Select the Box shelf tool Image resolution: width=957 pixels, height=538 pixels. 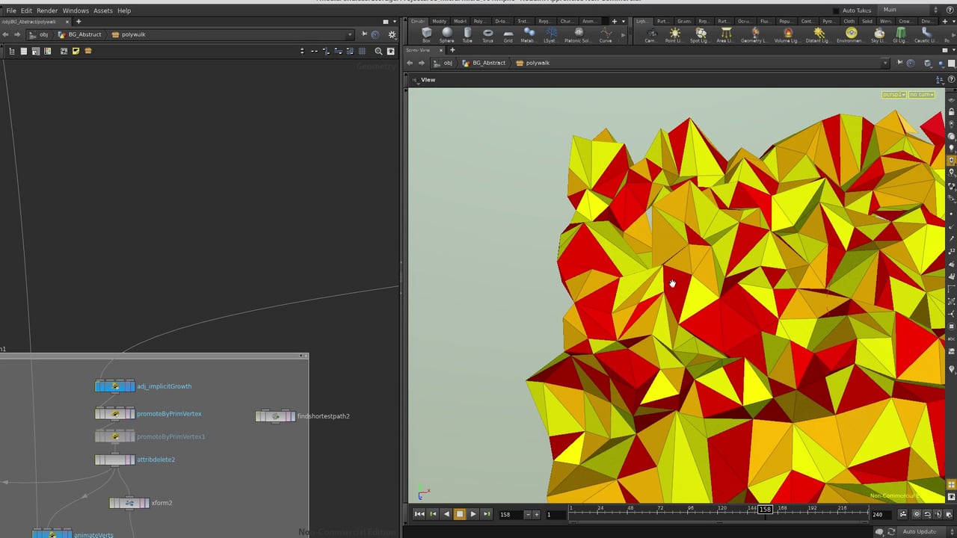[426, 35]
